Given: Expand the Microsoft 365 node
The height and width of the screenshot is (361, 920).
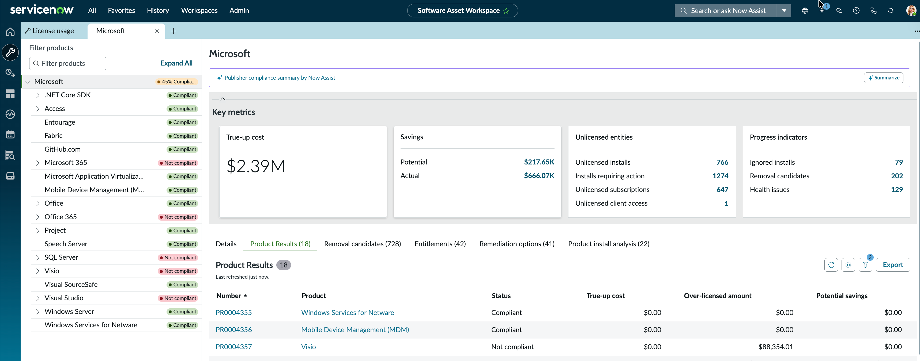Looking at the screenshot, I should [x=37, y=163].
